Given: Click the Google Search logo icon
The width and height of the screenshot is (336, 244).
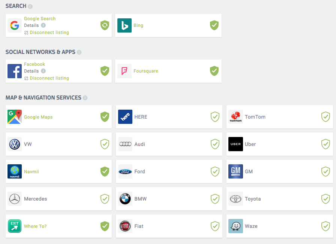Looking at the screenshot, I should (x=15, y=25).
